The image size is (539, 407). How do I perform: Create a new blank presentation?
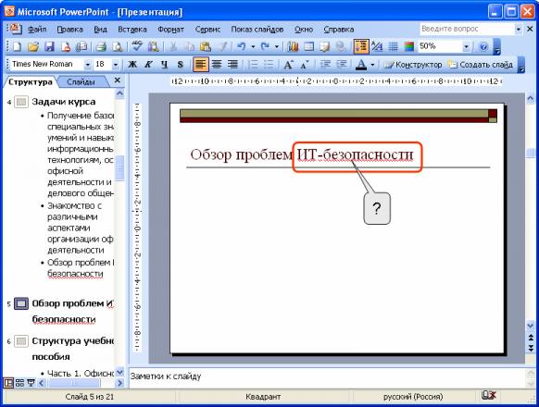(16, 46)
